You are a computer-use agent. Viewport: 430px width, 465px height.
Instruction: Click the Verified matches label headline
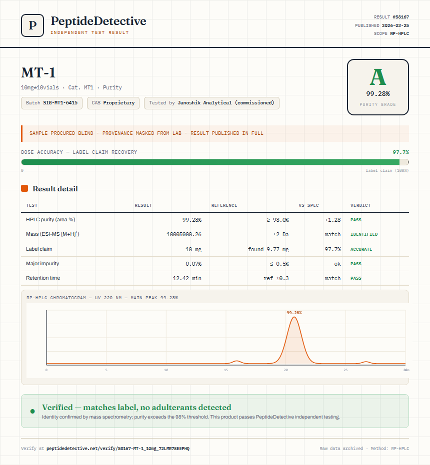tap(136, 407)
